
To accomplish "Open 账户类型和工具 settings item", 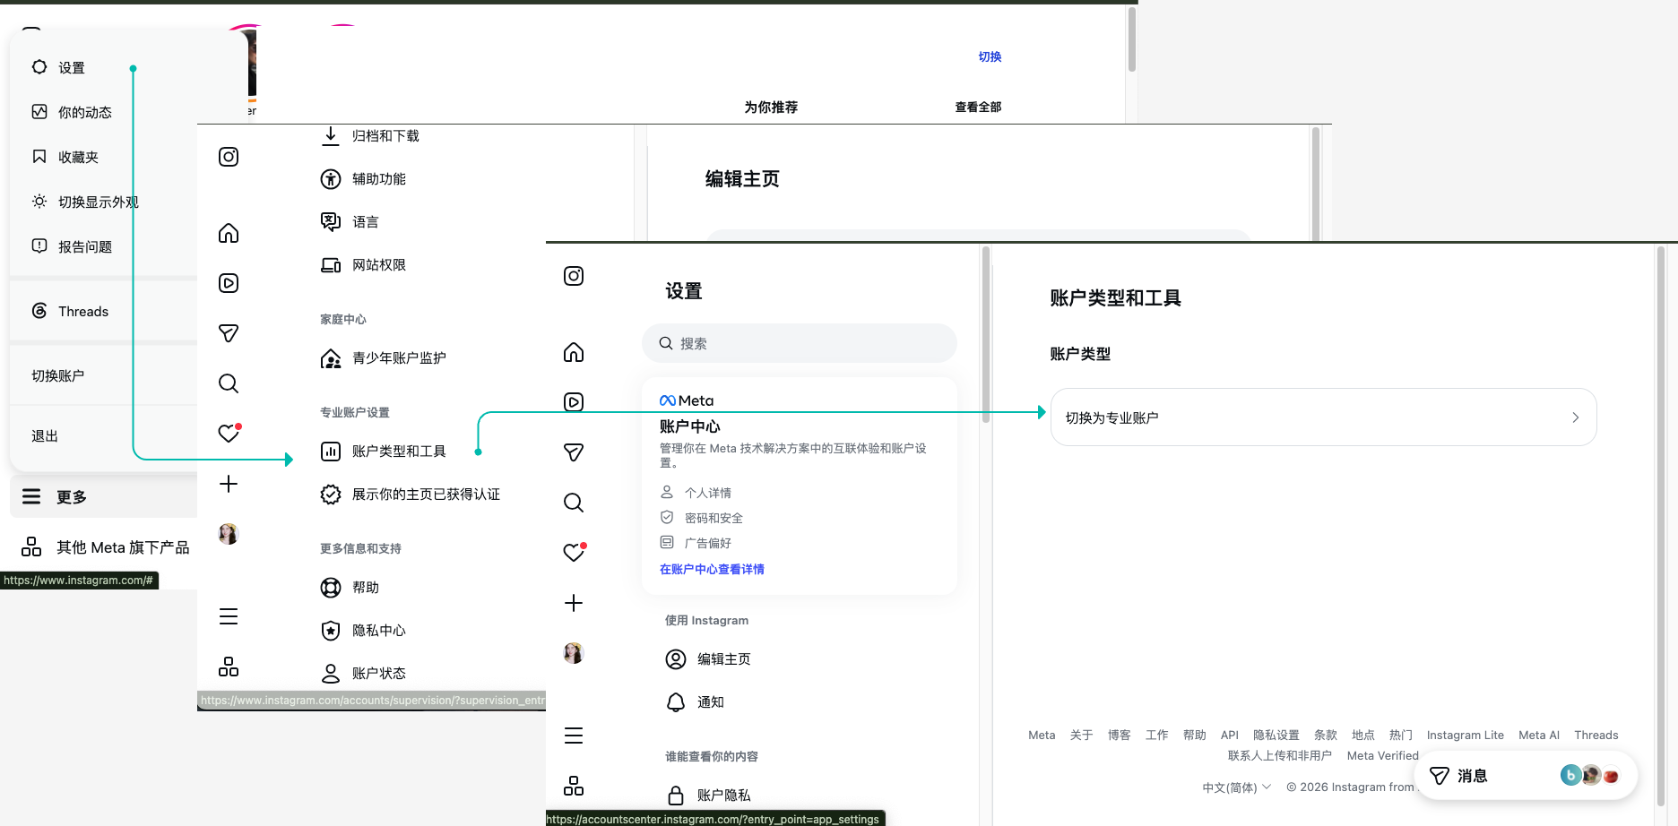I will [x=383, y=451].
